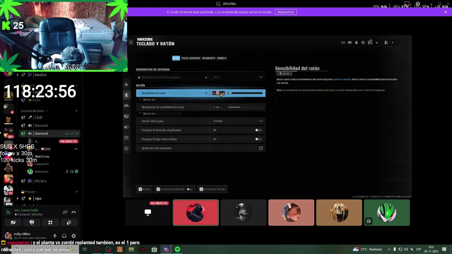The image size is (452, 254).
Task: Go back using Warzone settings back arrow
Action: pyautogui.click(x=131, y=42)
